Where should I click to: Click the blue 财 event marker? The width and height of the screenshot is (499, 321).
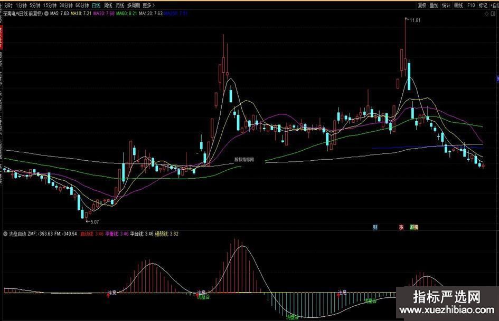click(375, 227)
